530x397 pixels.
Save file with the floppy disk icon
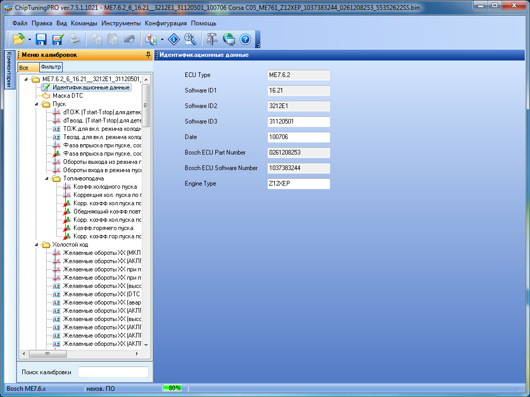[x=41, y=39]
